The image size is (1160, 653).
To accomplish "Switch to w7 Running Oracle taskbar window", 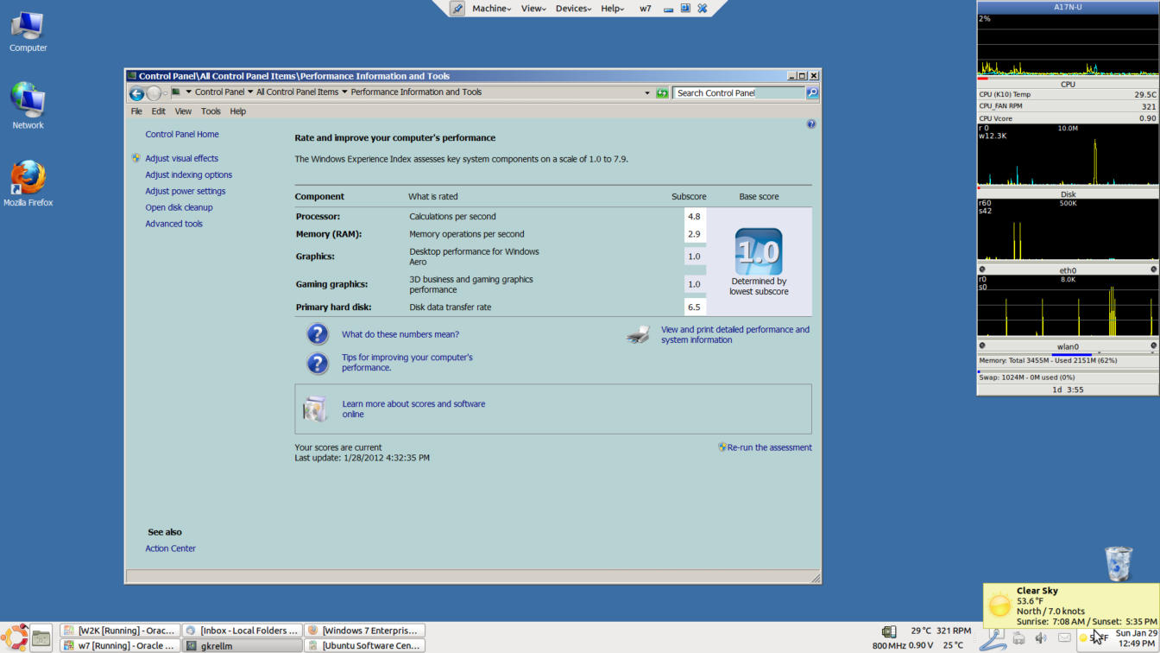I will pyautogui.click(x=120, y=645).
